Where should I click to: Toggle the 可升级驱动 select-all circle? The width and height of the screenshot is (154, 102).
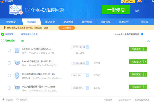coord(2,41)
